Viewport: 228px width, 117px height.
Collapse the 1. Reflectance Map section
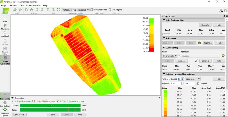(164, 20)
